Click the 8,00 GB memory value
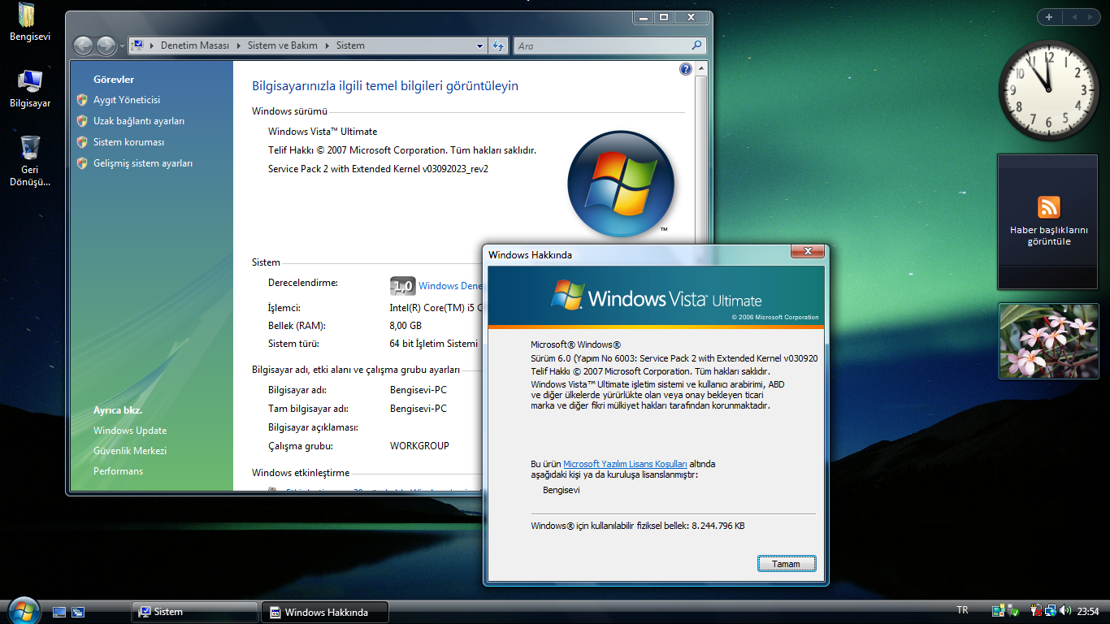This screenshot has width=1110, height=624. (x=405, y=326)
